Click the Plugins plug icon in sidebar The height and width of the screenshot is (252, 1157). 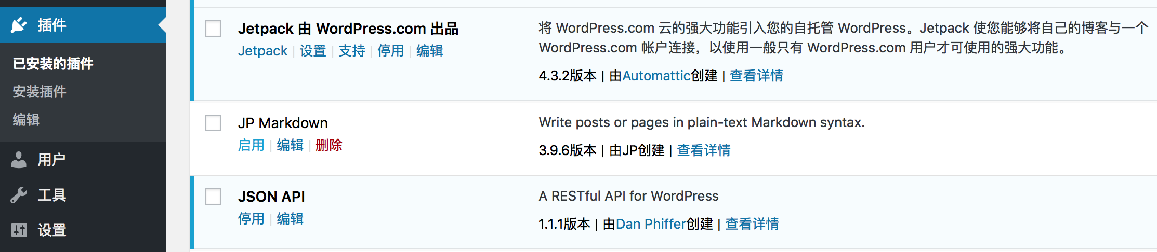pyautogui.click(x=19, y=24)
